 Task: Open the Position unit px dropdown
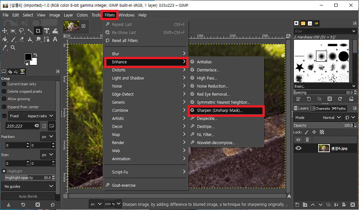tap(48, 137)
